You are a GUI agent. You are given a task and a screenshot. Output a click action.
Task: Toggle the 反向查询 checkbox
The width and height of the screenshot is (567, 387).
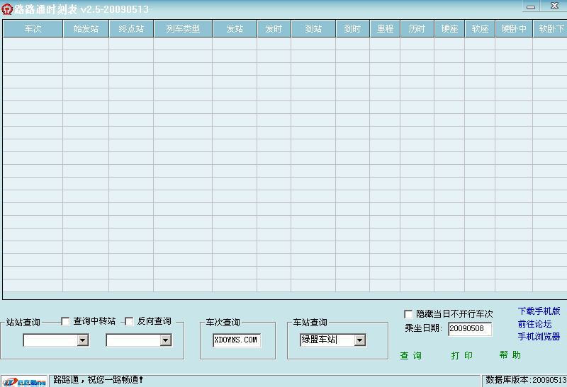click(129, 321)
